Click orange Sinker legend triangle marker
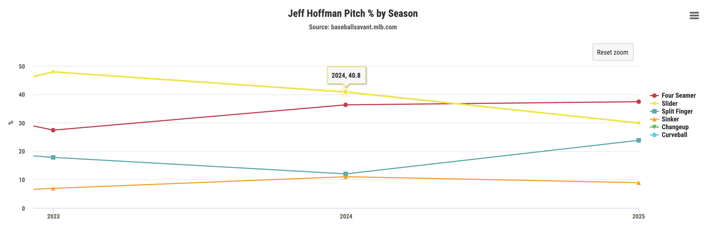 point(654,119)
